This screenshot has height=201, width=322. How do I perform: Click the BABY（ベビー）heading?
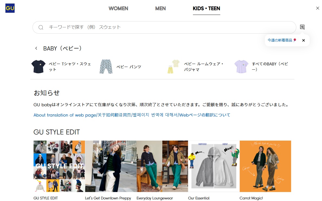63,48
